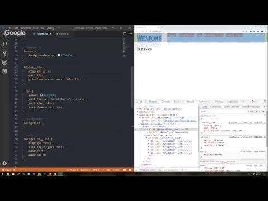268x201 pixels.
Task: Collapse the ul navigation__list node
Action: point(146,138)
